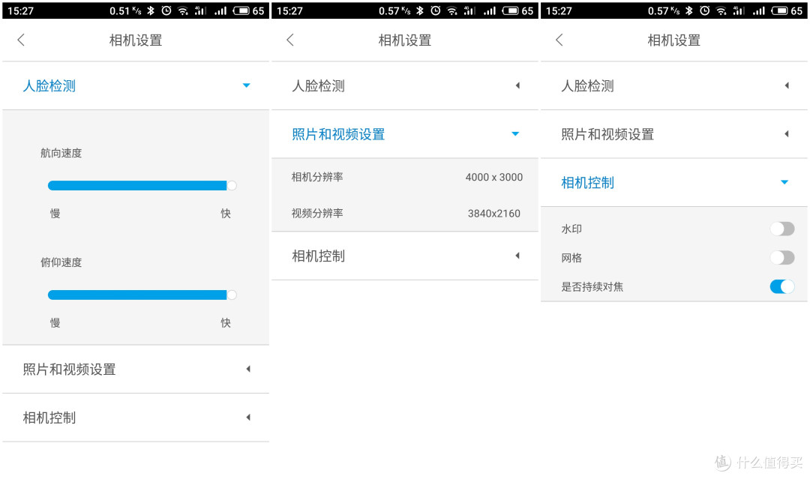Tap 慢 label under 航向速度 slider
810x479 pixels.
(55, 213)
